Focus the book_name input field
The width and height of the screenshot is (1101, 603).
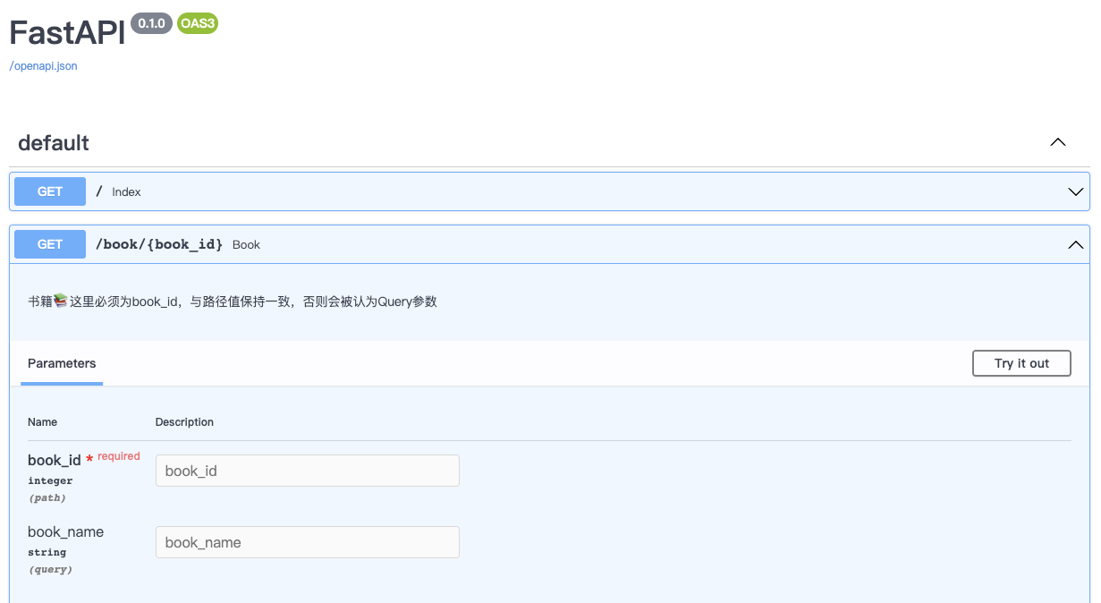point(308,542)
